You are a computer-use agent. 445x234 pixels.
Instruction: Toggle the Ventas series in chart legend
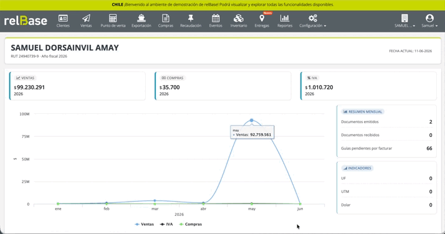[x=144, y=224]
